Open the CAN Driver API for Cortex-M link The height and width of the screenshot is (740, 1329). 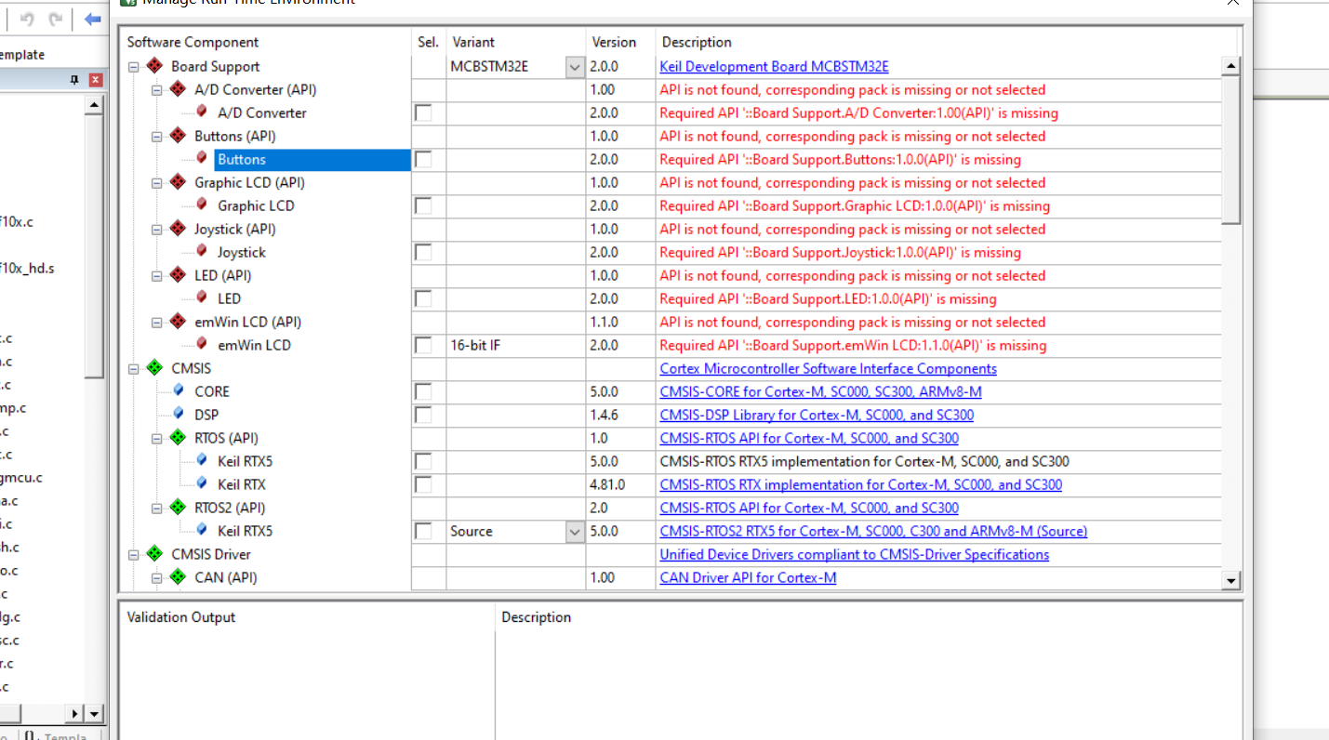748,577
